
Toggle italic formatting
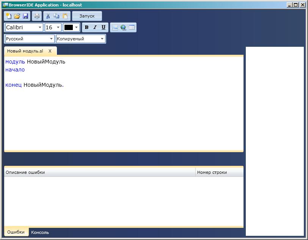point(95,27)
